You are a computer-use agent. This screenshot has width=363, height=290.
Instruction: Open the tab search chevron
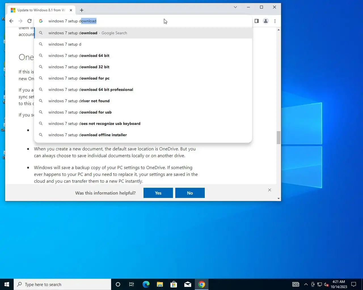235,7
